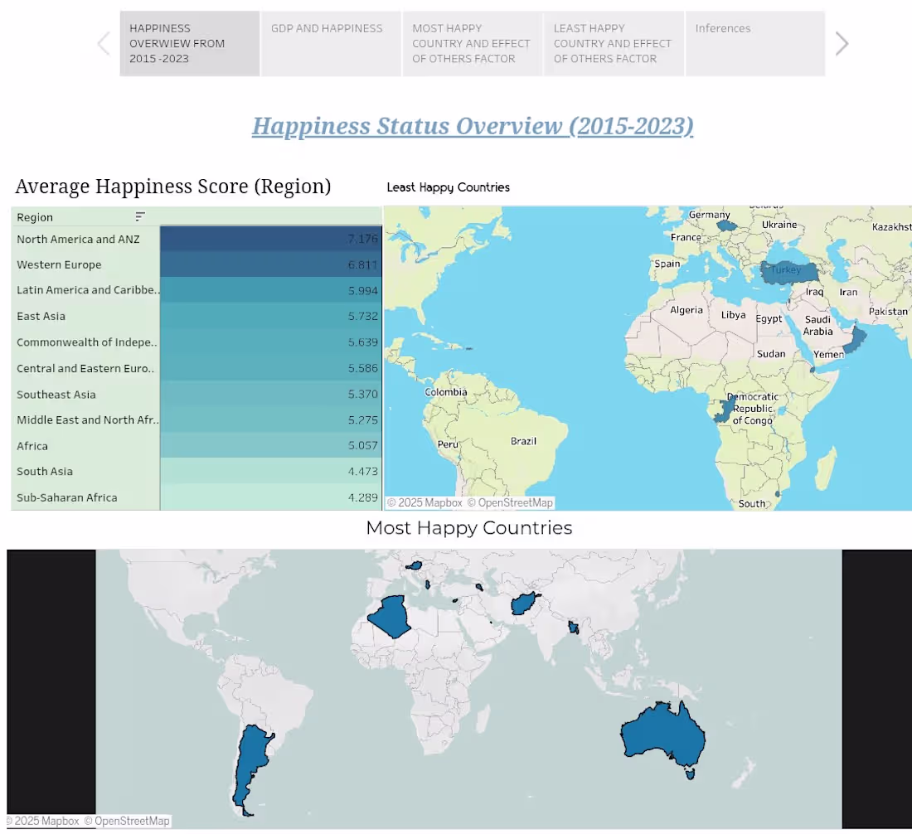Open LEAST HAPPY COUNTRY story point

coord(613,43)
